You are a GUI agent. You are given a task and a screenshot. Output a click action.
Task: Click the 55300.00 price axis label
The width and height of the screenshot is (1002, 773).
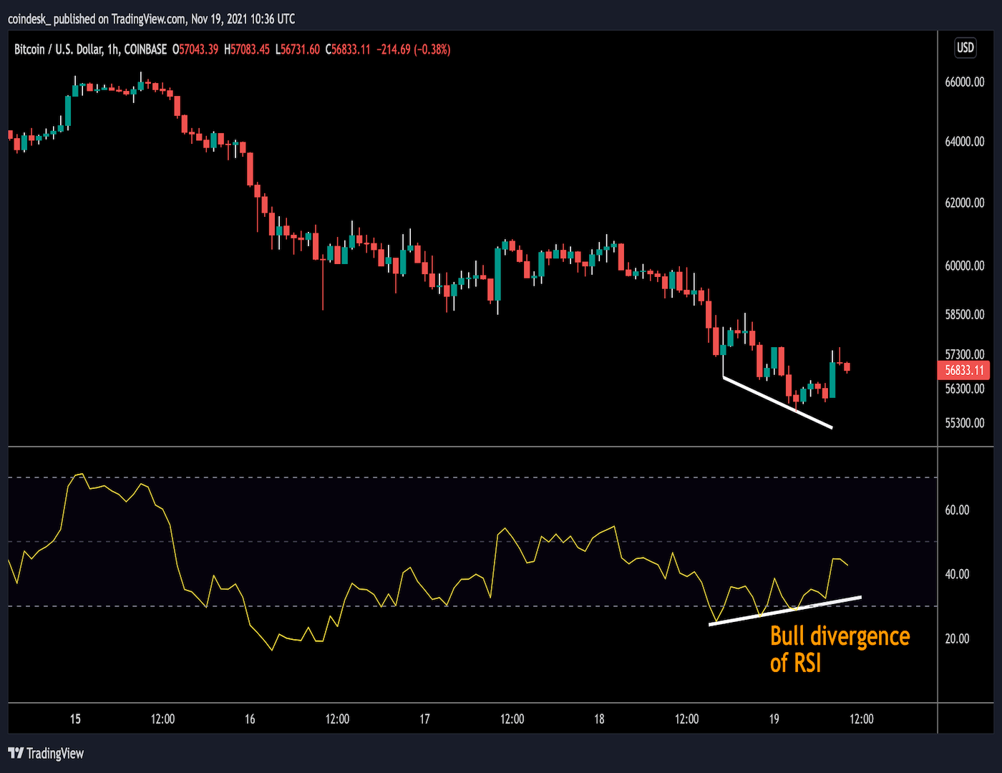click(x=964, y=423)
